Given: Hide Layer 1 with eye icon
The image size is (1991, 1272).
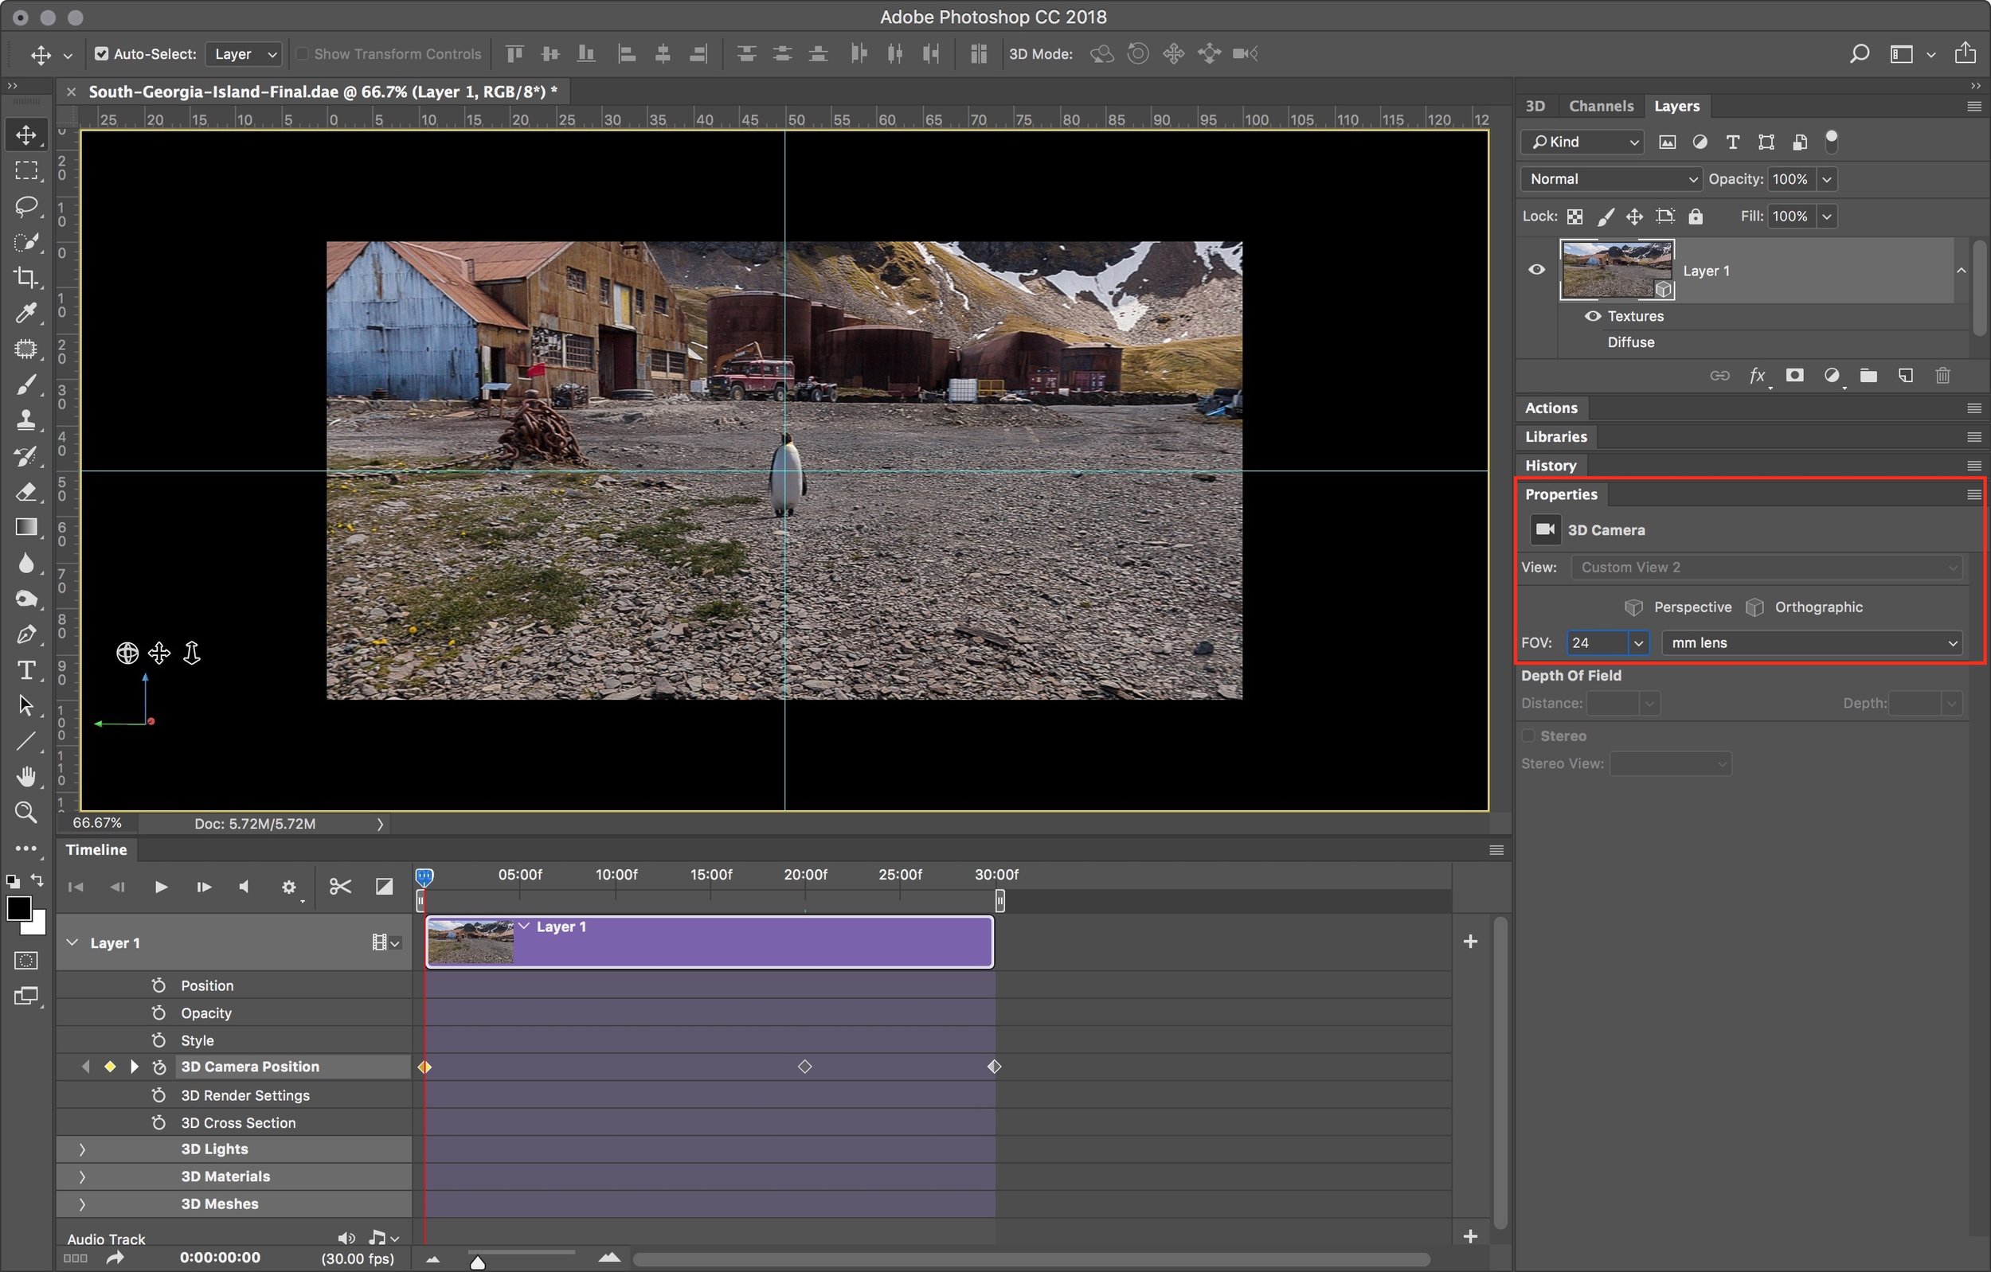Looking at the screenshot, I should (1536, 269).
